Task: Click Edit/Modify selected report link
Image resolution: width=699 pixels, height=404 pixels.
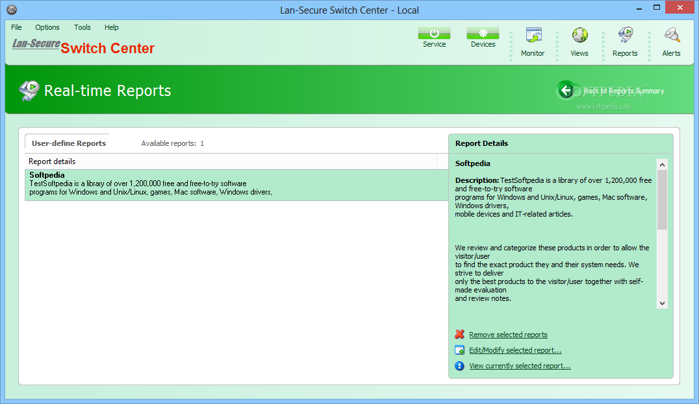Action: 515,350
